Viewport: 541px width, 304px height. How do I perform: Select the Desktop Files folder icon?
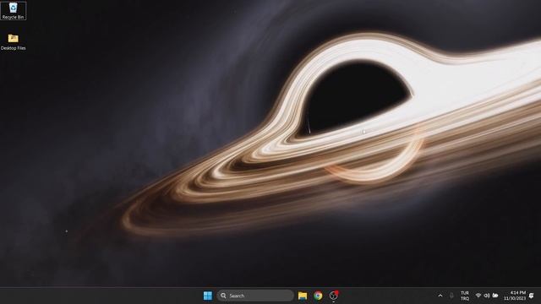[x=14, y=42]
